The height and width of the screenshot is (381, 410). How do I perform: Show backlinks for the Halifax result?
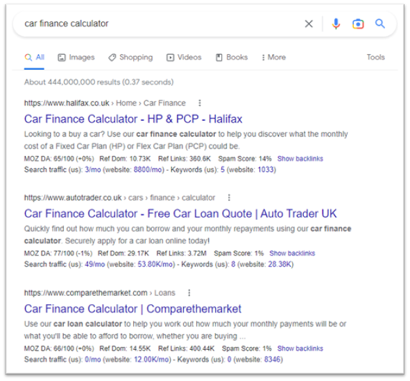[300, 159]
